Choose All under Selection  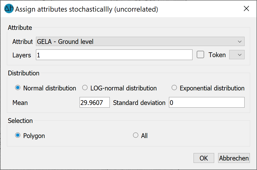coord(136,135)
